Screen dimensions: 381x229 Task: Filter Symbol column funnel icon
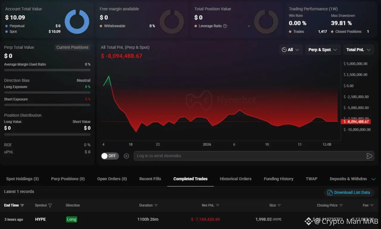50,205
